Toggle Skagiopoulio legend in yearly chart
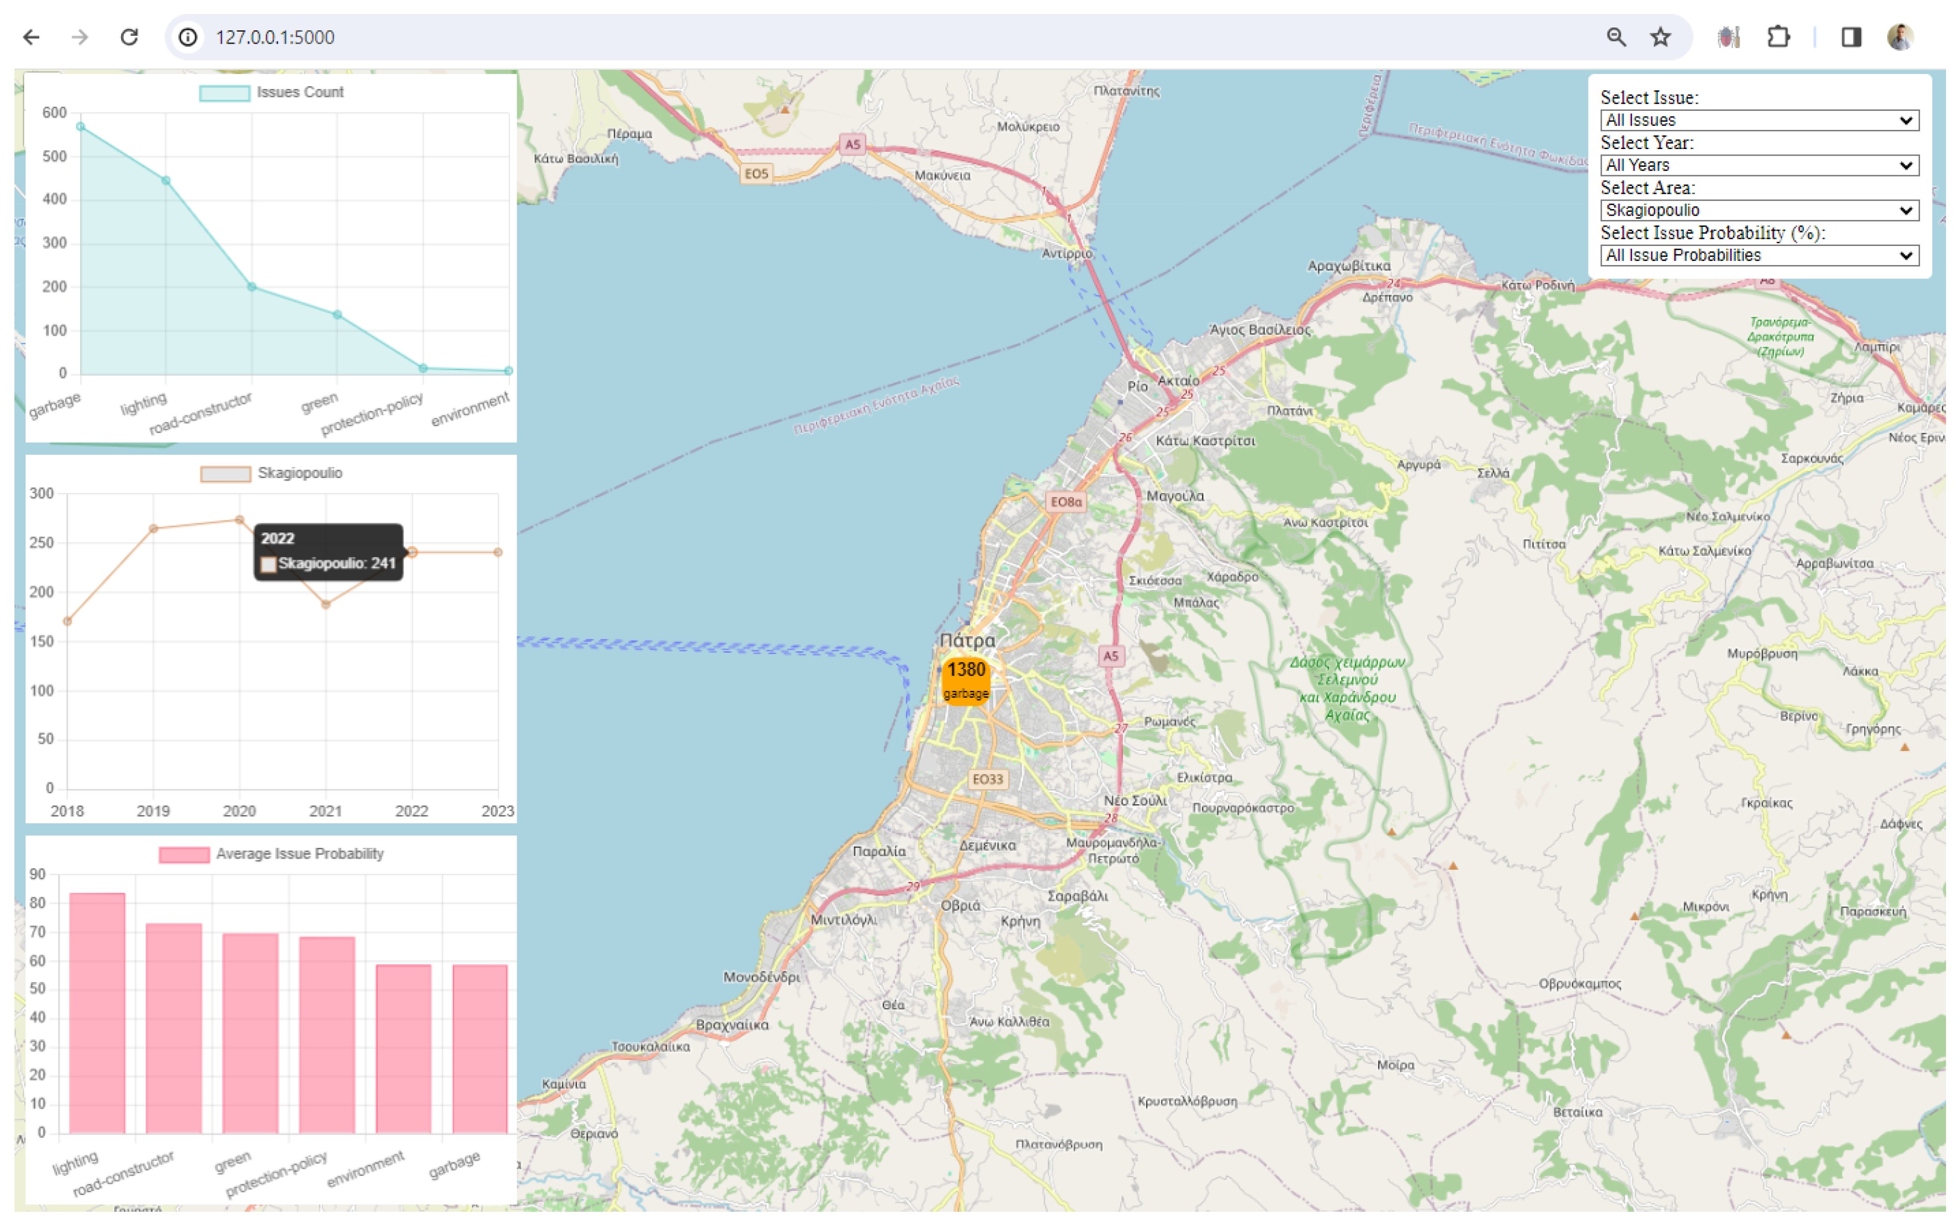This screenshot has width=1960, height=1222. pos(272,474)
